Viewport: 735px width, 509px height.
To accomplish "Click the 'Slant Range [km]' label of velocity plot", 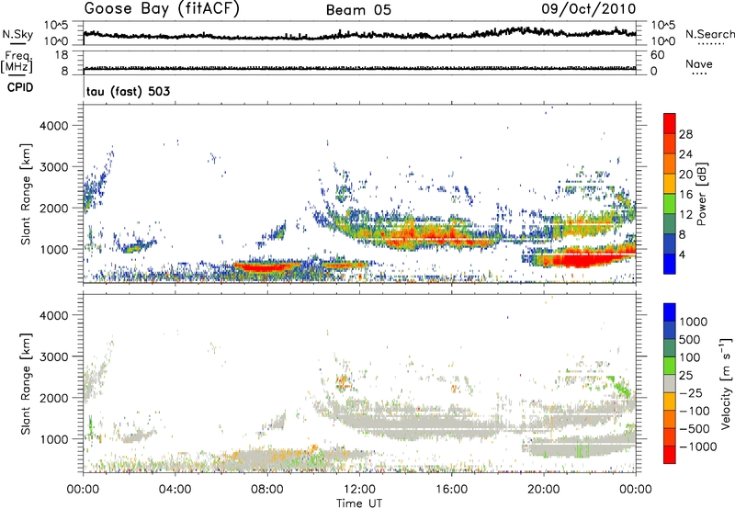I will (26, 384).
